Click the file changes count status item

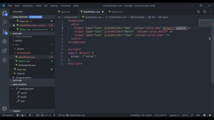38,115
